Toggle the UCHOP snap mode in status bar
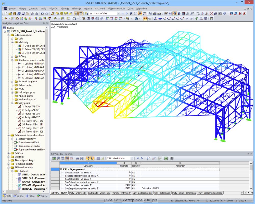 pos(108,201)
